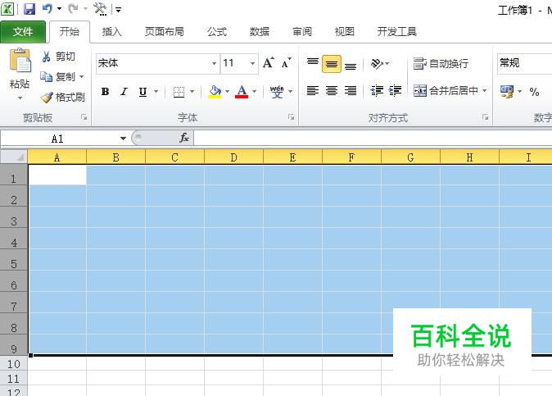The height and width of the screenshot is (396, 552).
Task: Center text horizontally
Action: [x=331, y=91]
